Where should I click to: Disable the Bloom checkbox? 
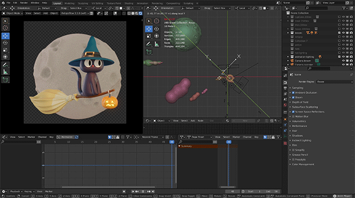(293, 97)
